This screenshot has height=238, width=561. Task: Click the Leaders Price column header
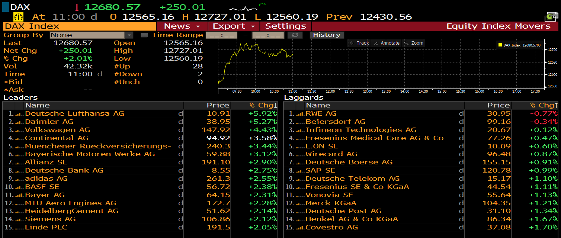(x=207, y=106)
